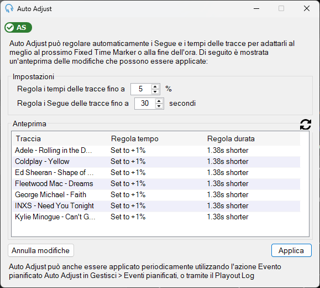320x288 pixels.
Task: Increase tempo adjustment percentage with up arrow
Action: coord(155,86)
